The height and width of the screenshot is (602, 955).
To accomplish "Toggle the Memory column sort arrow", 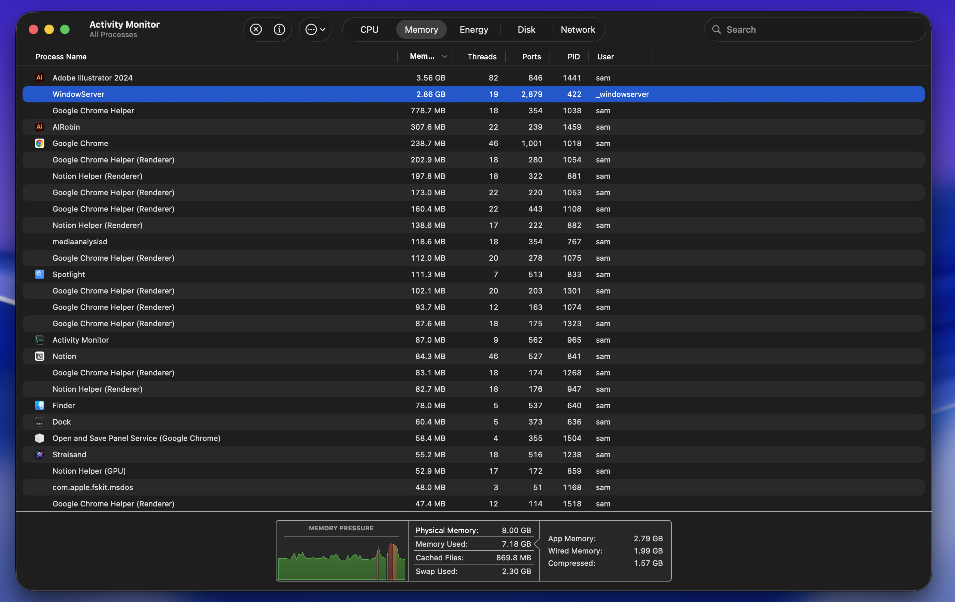I will (445, 57).
